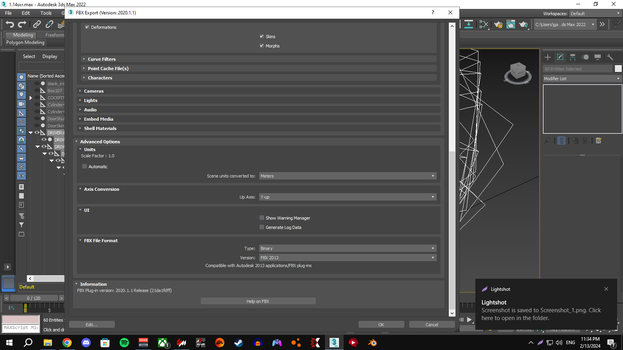
Task: Open the Modify tab in Command Panel
Action: click(560, 57)
